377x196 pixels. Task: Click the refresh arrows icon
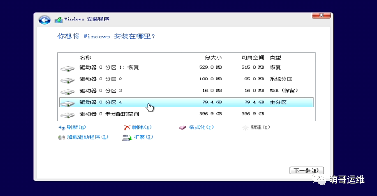[62, 127]
